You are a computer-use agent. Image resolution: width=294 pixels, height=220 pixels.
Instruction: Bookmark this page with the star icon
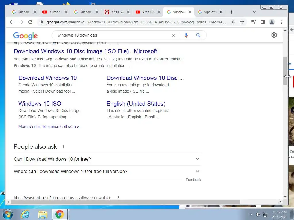tap(242, 22)
